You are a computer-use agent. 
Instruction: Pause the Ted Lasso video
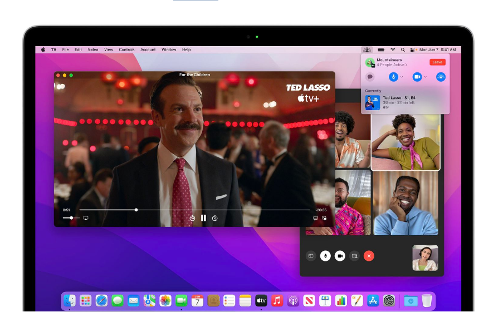pos(203,218)
